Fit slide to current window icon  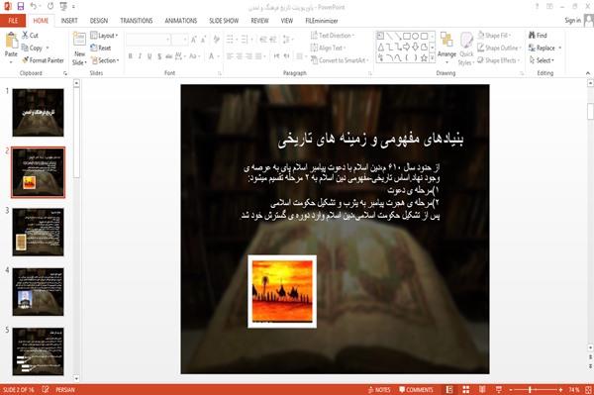(x=588, y=390)
